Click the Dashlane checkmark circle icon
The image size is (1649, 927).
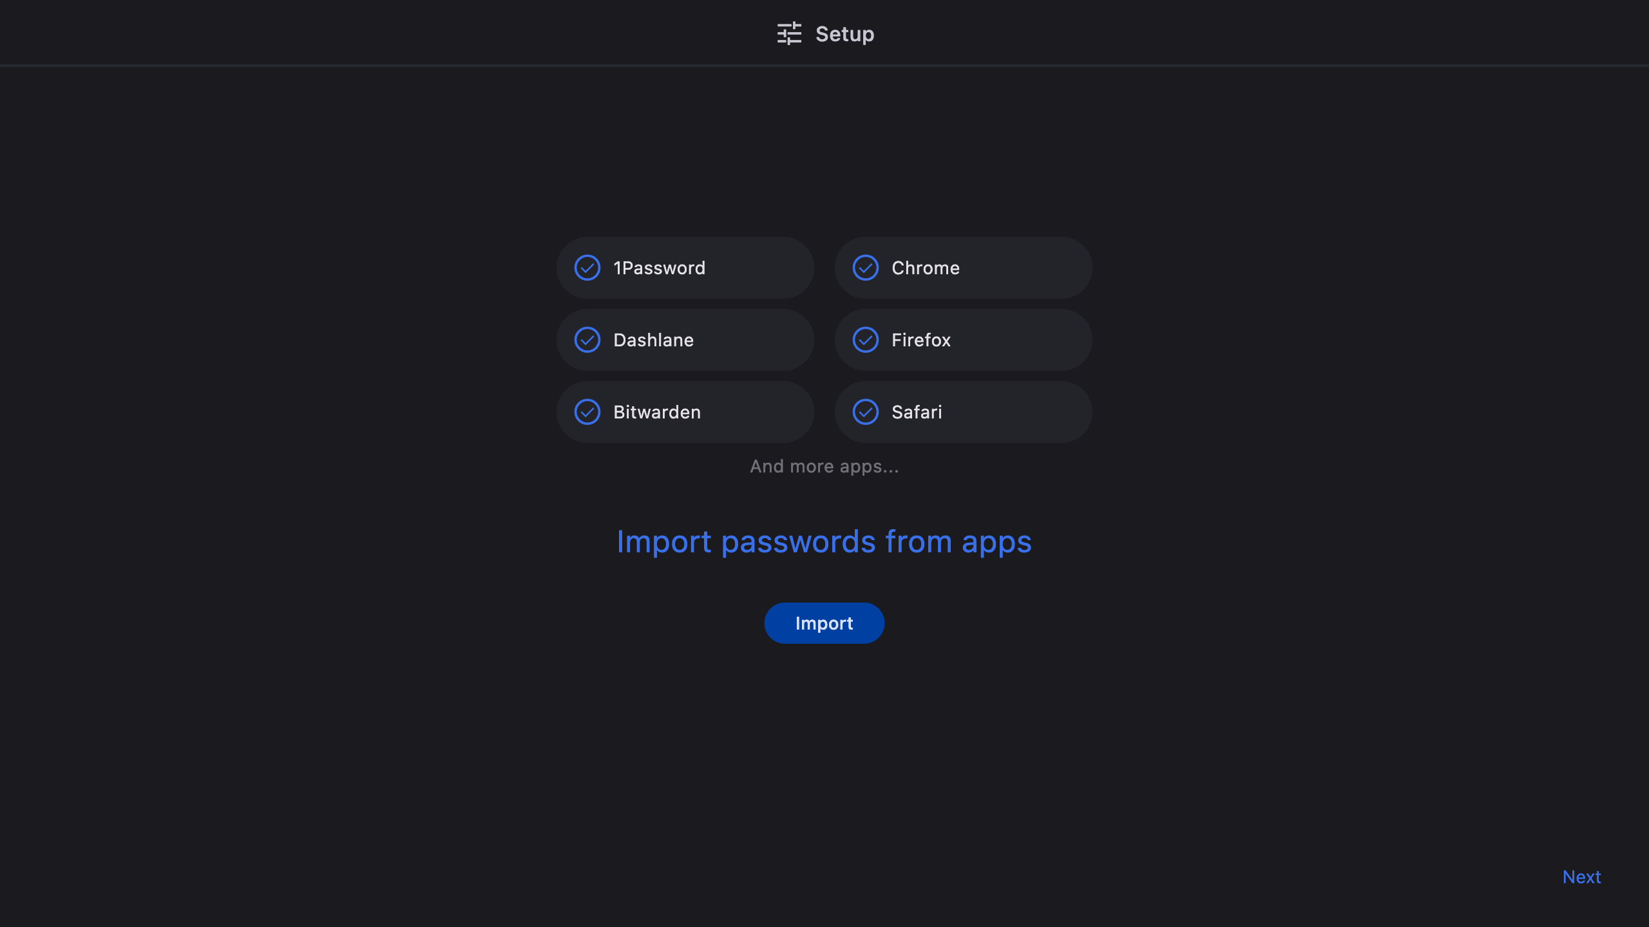click(587, 340)
